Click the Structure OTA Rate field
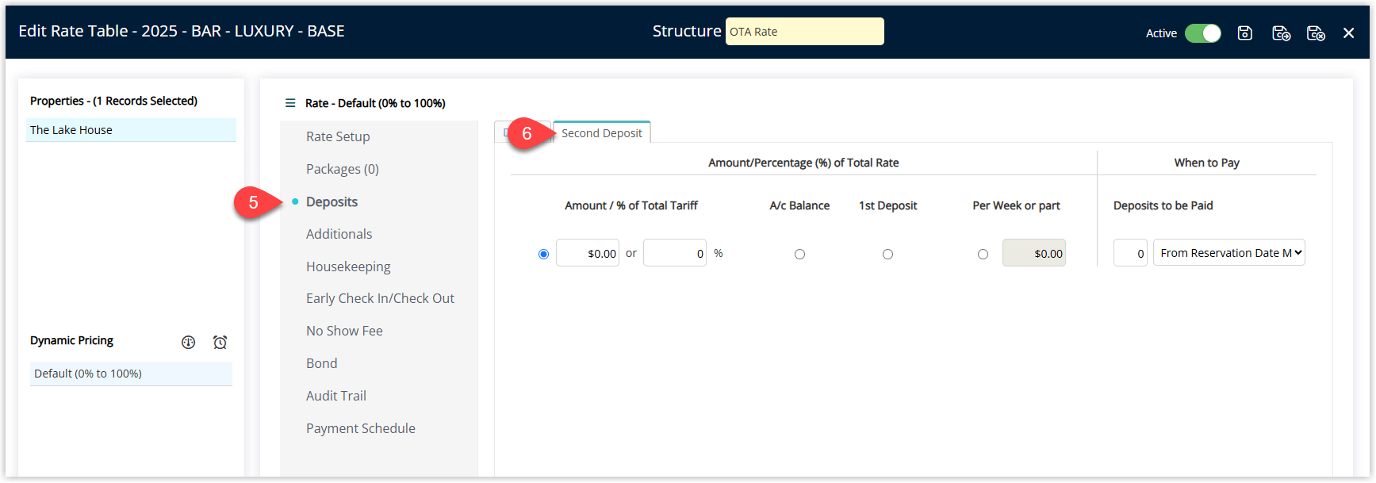 804,32
